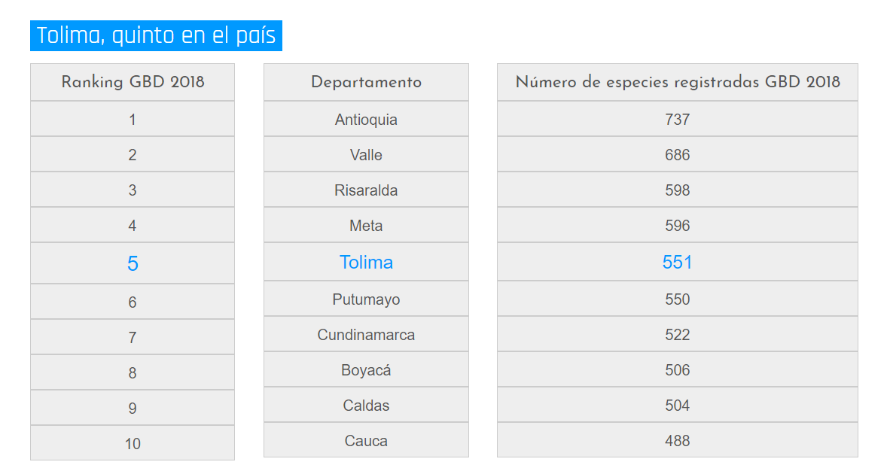Click the species count 488 cell
This screenshot has width=890, height=474.
coord(677,441)
